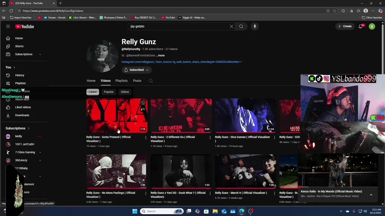This screenshot has width=385, height=216.
Task: Open Windows Start menu
Action: [x=135, y=211]
